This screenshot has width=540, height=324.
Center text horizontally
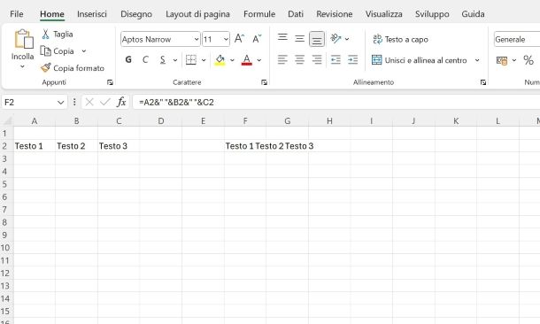299,60
